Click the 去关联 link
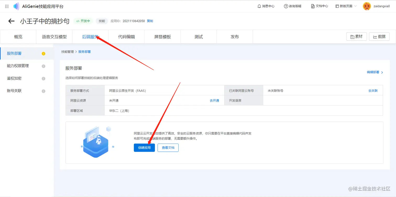396x197 pixels. (x=373, y=91)
